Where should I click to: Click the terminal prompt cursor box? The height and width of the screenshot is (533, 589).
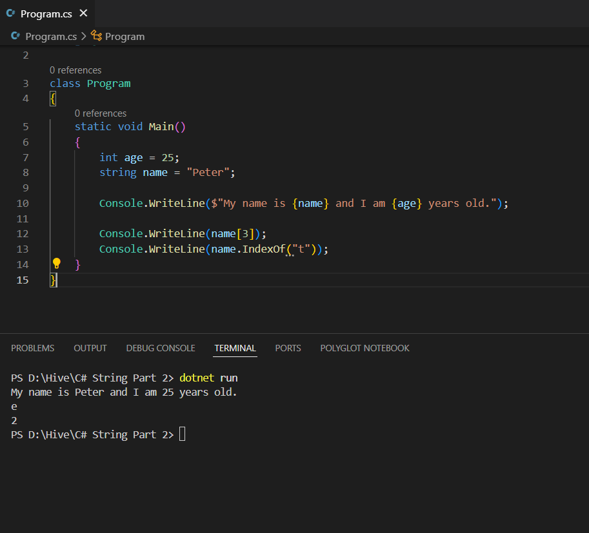(182, 434)
